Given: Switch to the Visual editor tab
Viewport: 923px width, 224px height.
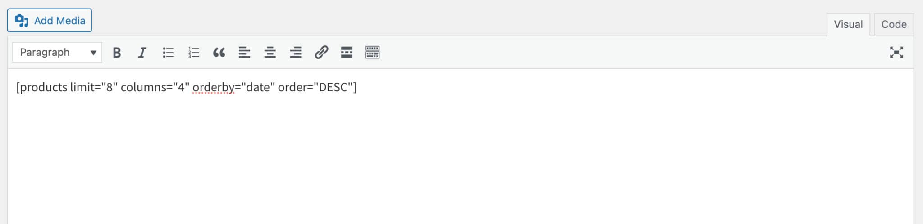Looking at the screenshot, I should (848, 24).
